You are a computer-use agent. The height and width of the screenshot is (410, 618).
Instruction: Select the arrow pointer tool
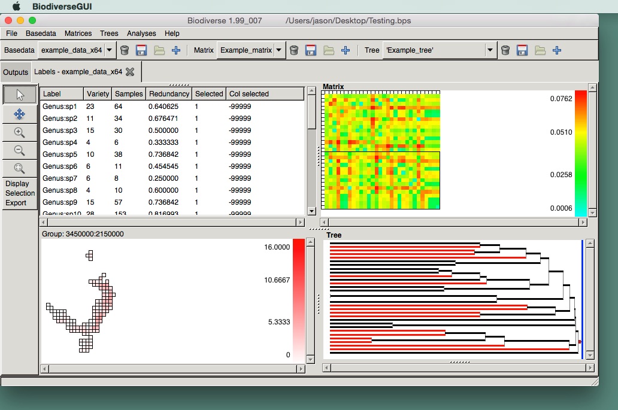20,95
